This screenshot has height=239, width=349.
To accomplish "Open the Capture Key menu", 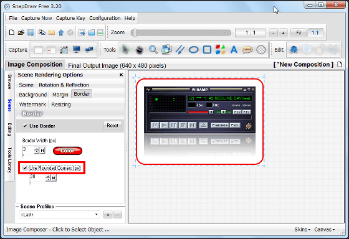I will click(70, 18).
